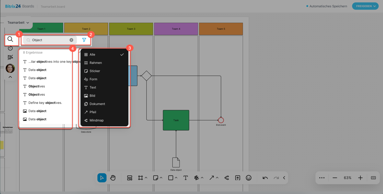The height and width of the screenshot is (194, 383).
Task: Click the upload file icon in toolbar
Action: coord(237,178)
